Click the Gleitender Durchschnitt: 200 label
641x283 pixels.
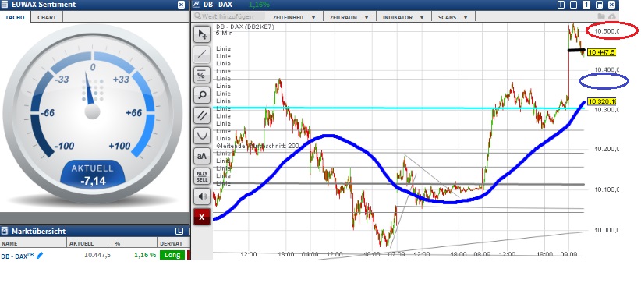(257, 146)
